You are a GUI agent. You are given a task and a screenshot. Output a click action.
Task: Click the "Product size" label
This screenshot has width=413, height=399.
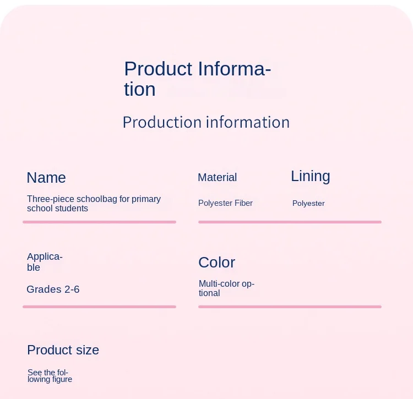[63, 350]
